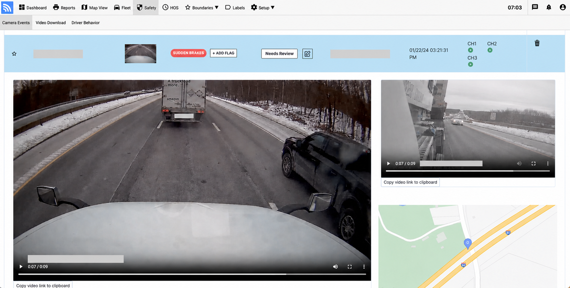The height and width of the screenshot is (288, 570).
Task: Open the event video thumbnail
Action: point(140,54)
